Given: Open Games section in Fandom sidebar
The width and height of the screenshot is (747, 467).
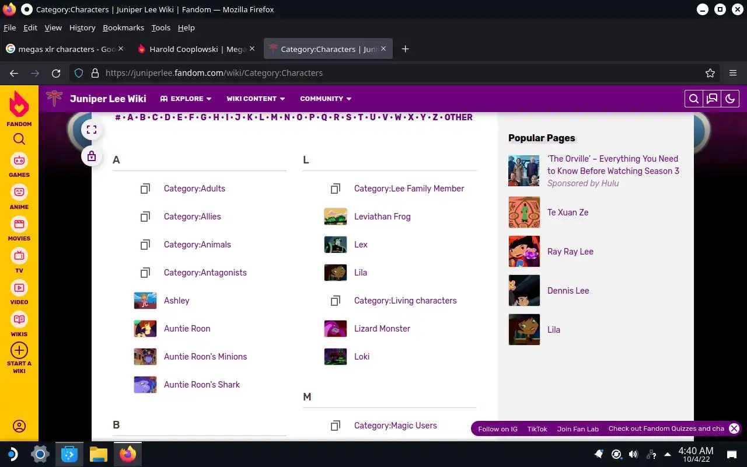Looking at the screenshot, I should click(x=19, y=165).
